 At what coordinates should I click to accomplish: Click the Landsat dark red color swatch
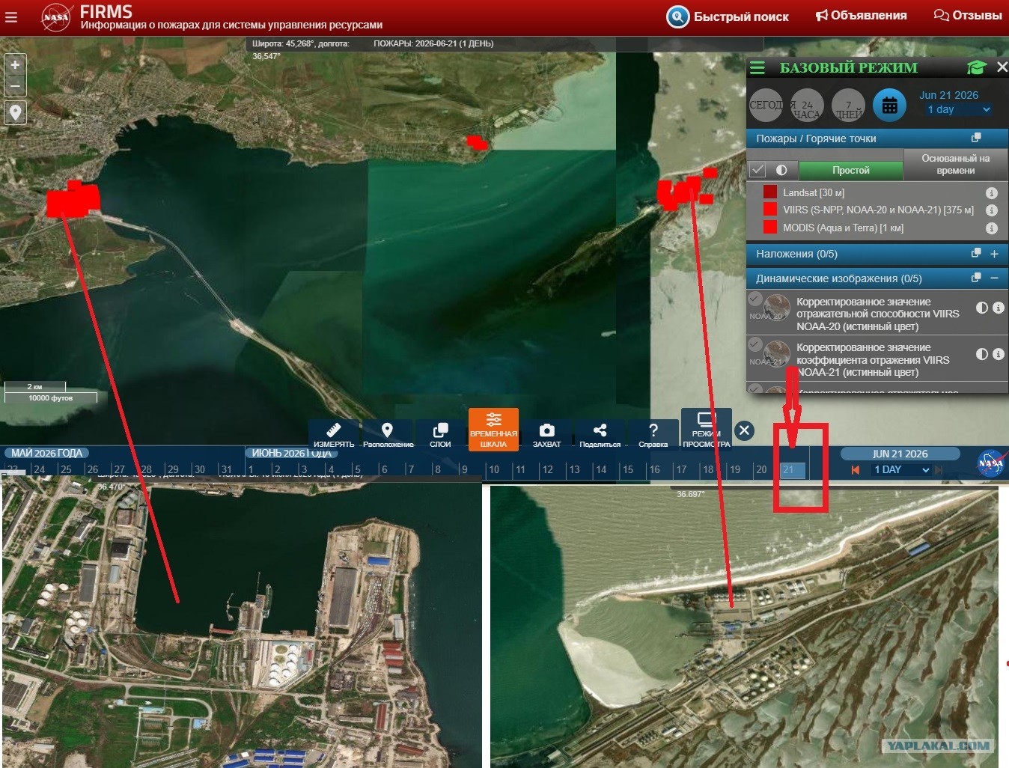[x=769, y=192]
